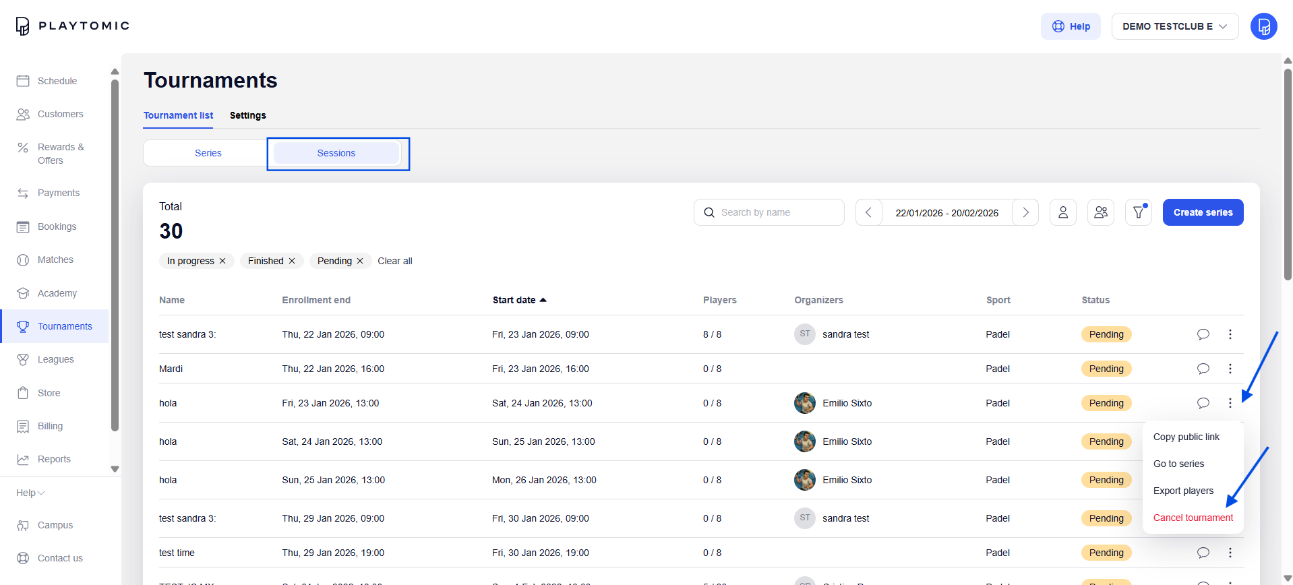Remove the In progress filter chip
Viewport: 1293px width, 585px height.
pyautogui.click(x=222, y=261)
